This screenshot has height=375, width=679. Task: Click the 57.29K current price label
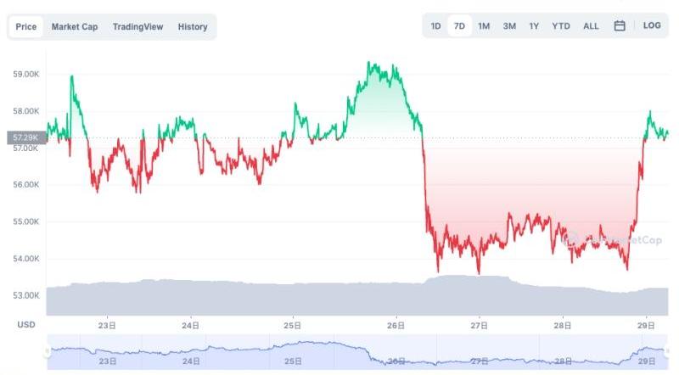pos(24,137)
